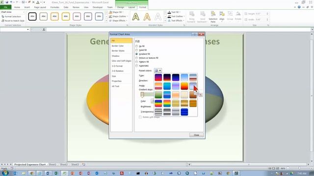Expand the formula bar chevron
Screen dimensions: 314x176
[x=312, y=29]
